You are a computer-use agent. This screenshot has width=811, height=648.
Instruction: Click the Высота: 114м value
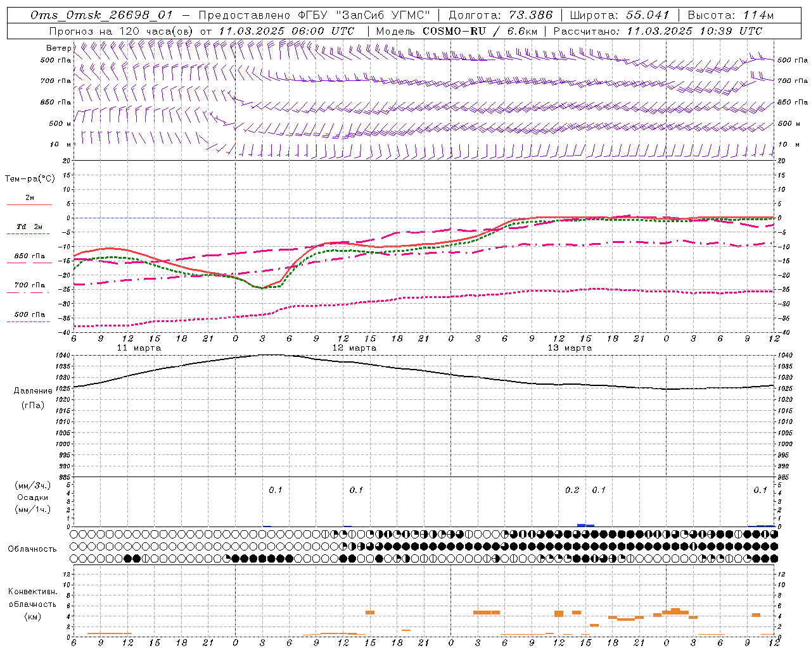coord(731,15)
